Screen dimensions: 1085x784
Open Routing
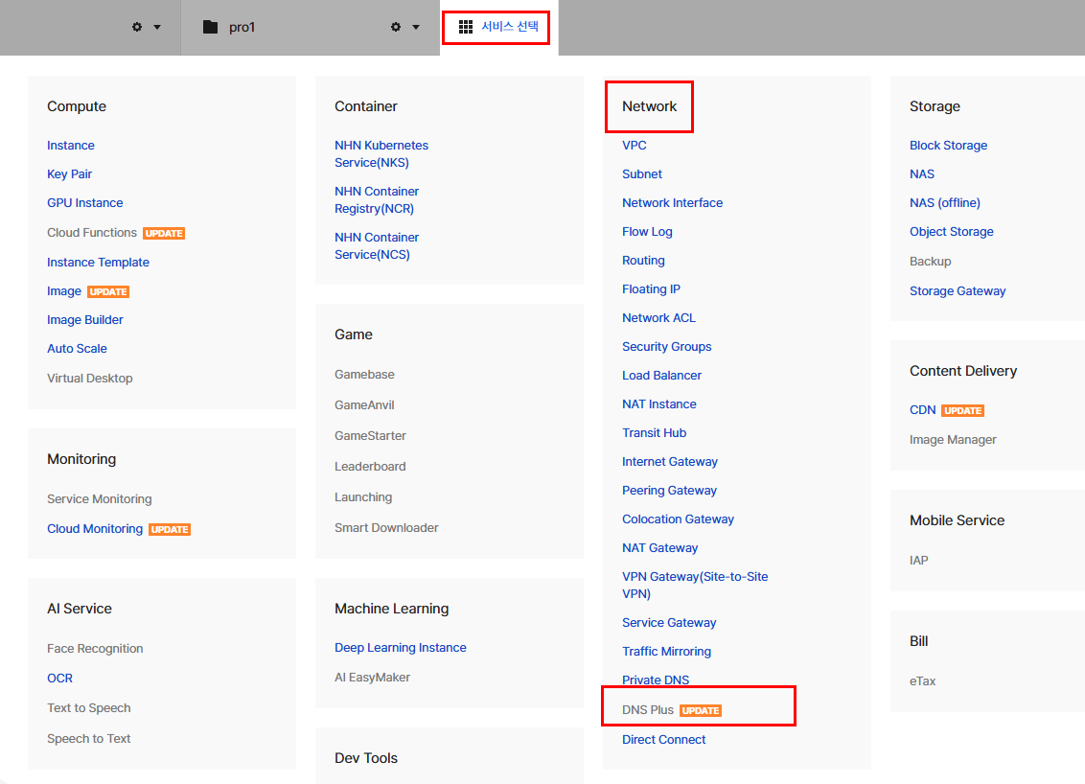(643, 261)
